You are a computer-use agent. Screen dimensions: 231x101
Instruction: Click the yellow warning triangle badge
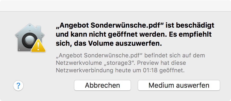[38, 46]
